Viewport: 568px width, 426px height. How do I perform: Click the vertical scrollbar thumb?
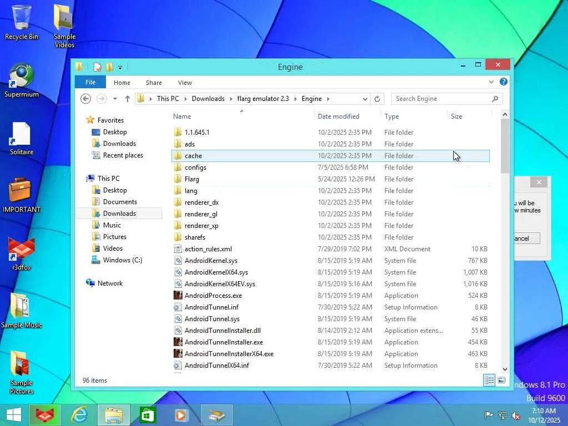pos(505,146)
